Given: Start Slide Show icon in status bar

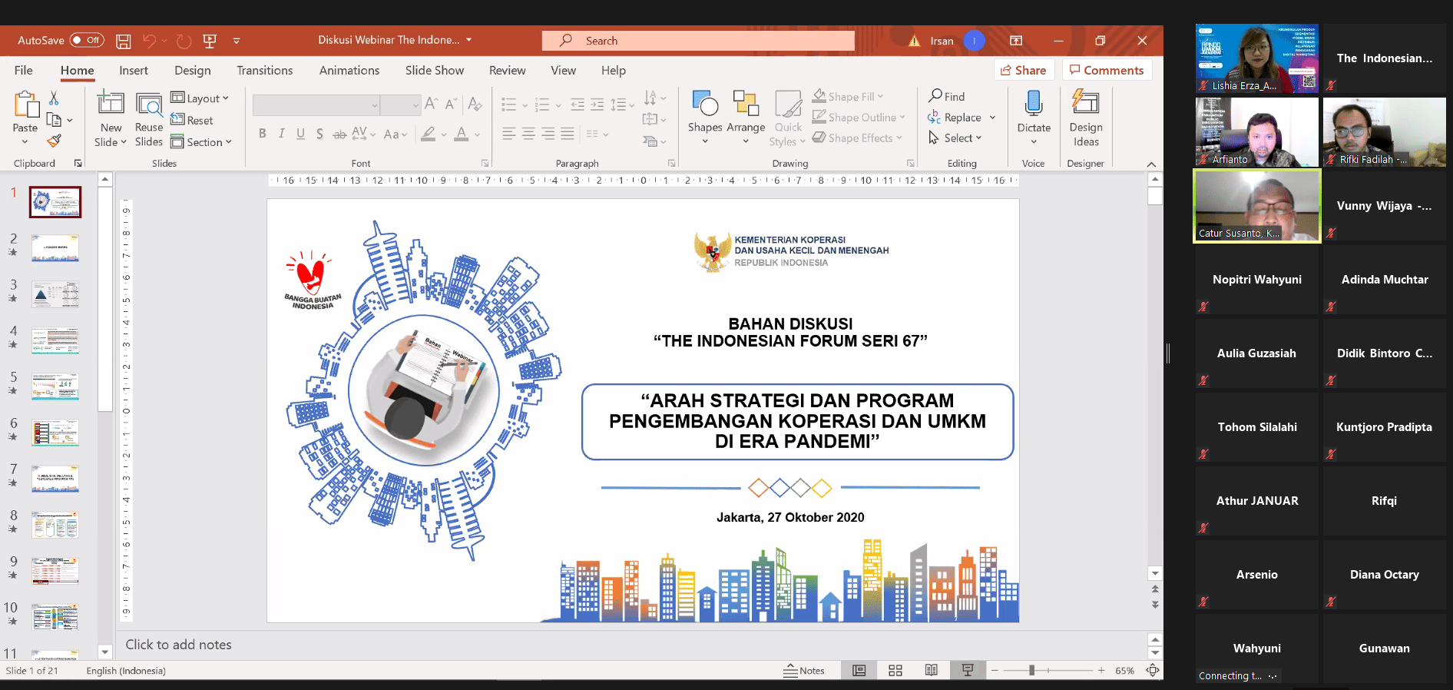Looking at the screenshot, I should (968, 671).
